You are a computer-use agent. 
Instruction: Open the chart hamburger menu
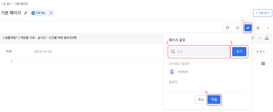tap(263, 64)
